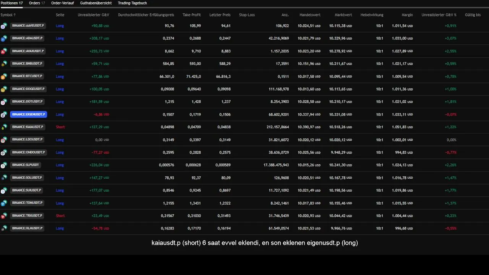Click the Margin column header

tap(407, 15)
